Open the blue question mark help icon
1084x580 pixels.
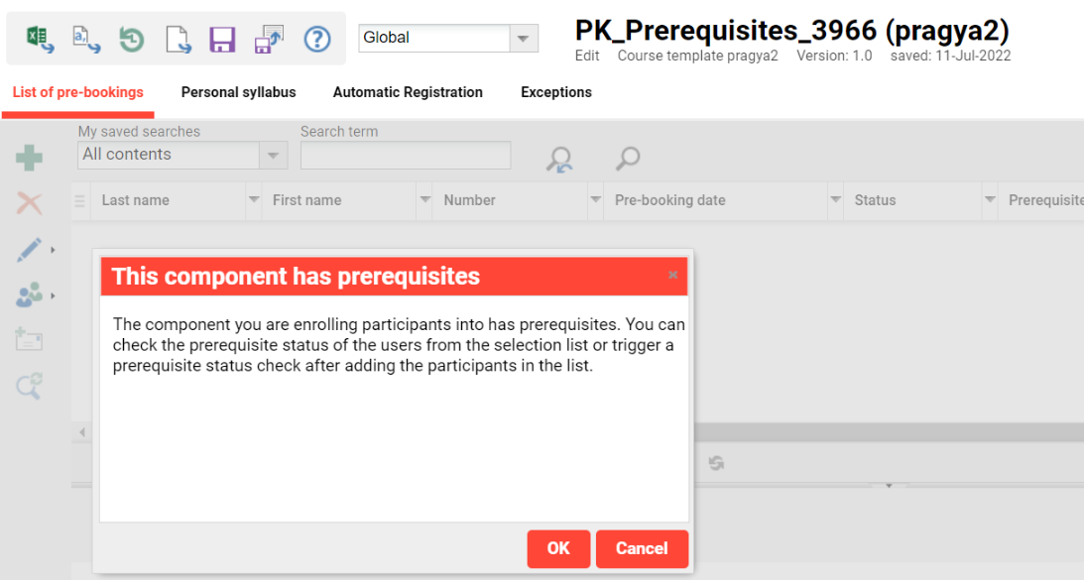click(x=316, y=39)
